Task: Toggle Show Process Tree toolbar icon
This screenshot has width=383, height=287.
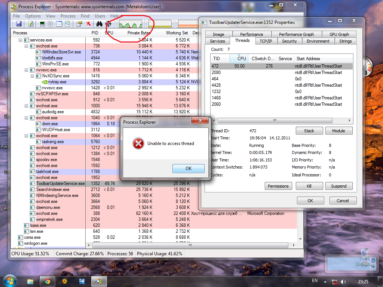Action: pyautogui.click(x=50, y=24)
